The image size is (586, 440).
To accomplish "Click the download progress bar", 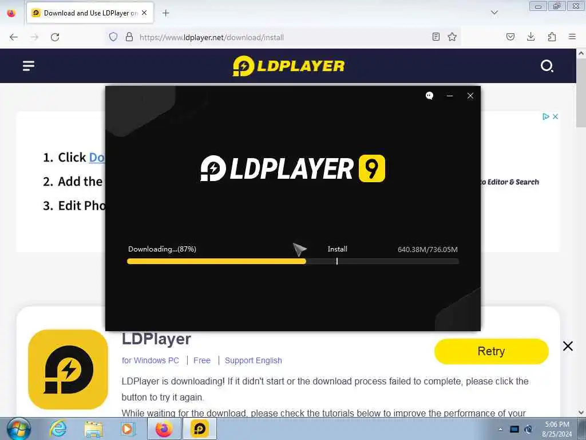I will (292, 261).
